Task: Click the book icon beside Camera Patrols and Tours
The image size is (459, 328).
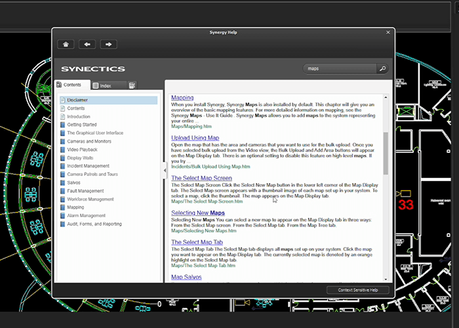Action: tap(62, 174)
